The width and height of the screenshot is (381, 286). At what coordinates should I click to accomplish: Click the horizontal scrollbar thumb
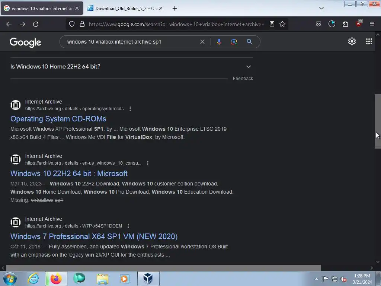tap(164, 268)
